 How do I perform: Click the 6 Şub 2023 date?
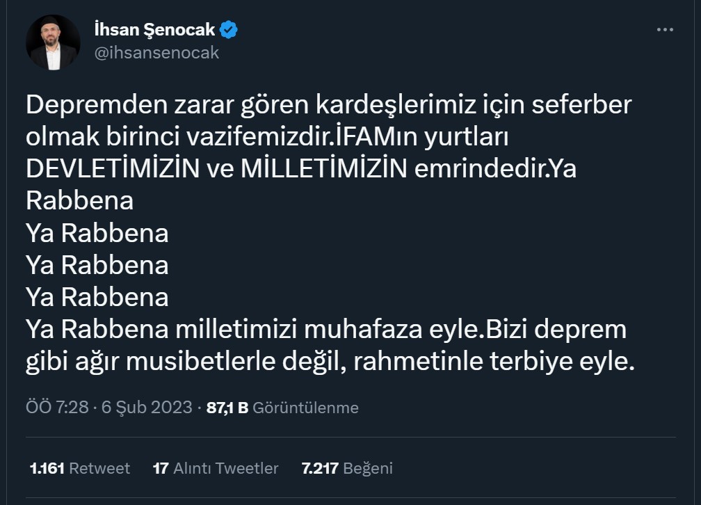click(147, 408)
